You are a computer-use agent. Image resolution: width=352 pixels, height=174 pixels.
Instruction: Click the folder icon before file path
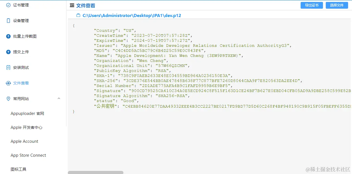point(78,15)
